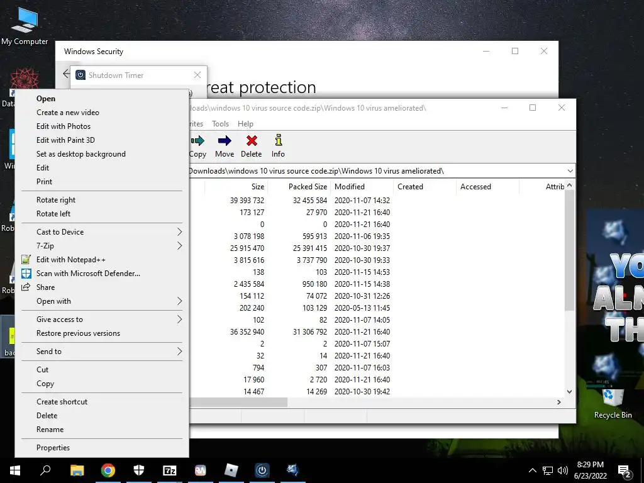Select the row with size 39 393 732
Image resolution: width=644 pixels, height=483 pixels.
click(x=377, y=201)
